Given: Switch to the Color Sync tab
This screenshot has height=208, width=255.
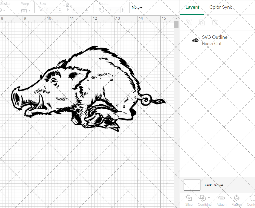Looking at the screenshot, I should pyautogui.click(x=221, y=7).
